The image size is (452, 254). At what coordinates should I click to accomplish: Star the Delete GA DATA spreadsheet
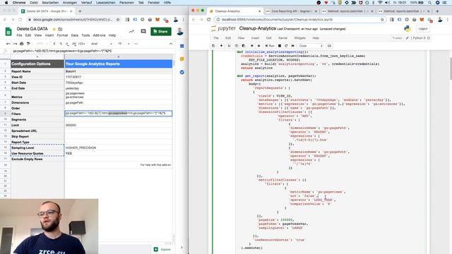point(54,29)
